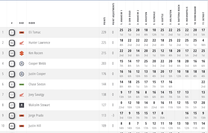Click Jorge Prado's -3 point adjustment
208x133 pixels.
tap(113, 116)
